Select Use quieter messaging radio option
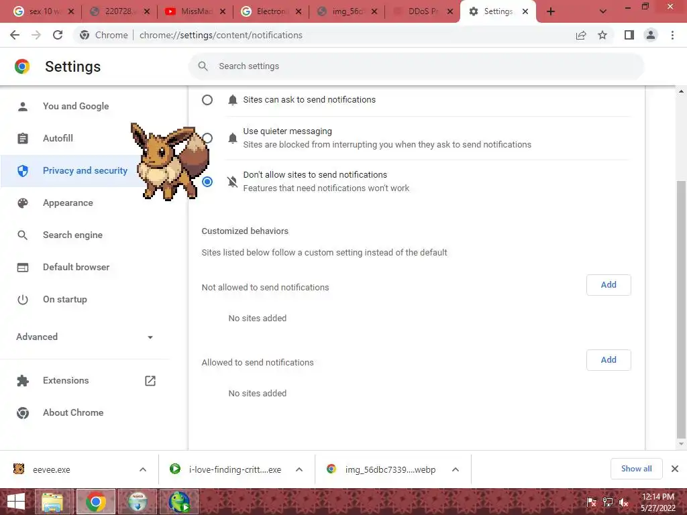This screenshot has width=687, height=515. [x=207, y=138]
